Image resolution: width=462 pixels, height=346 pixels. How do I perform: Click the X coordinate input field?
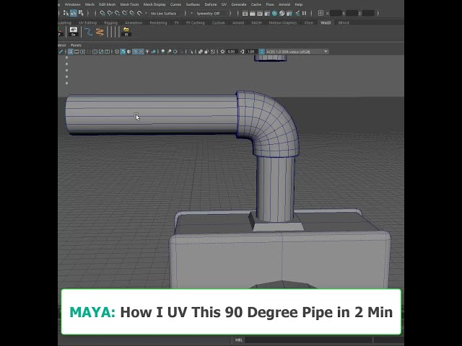pyautogui.click(x=336, y=13)
